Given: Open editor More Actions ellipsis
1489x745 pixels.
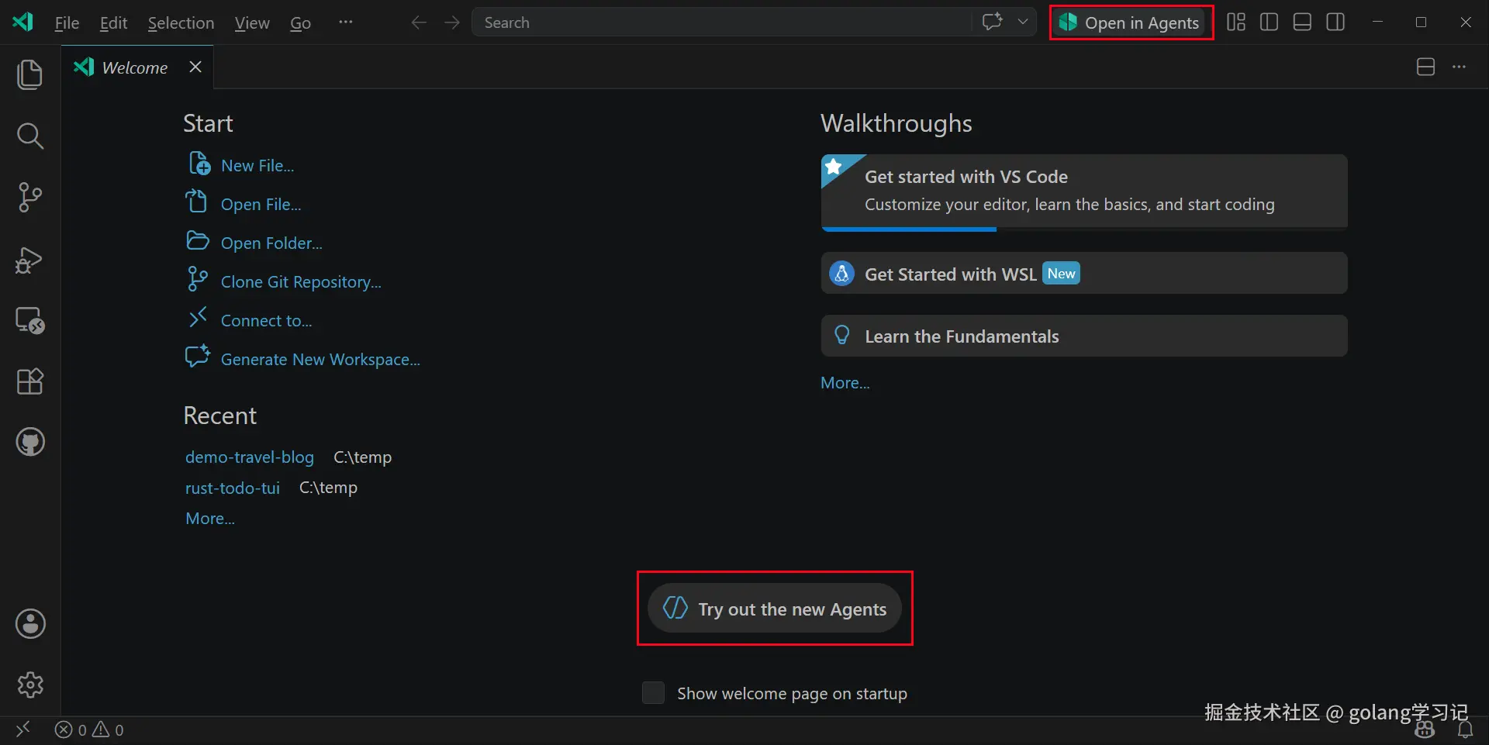Looking at the screenshot, I should [1459, 67].
